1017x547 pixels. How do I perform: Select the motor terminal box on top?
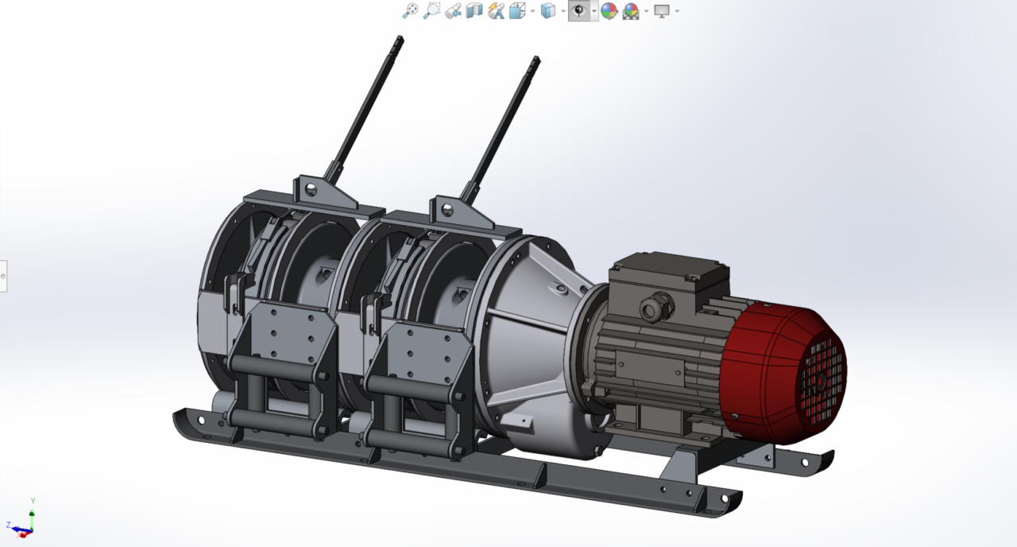coord(669,285)
